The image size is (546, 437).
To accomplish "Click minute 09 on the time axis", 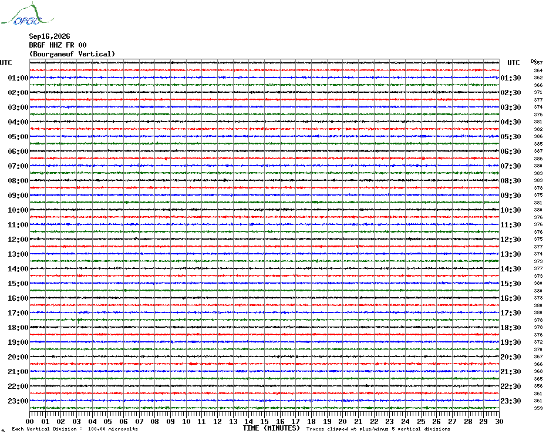I will 170,421.
